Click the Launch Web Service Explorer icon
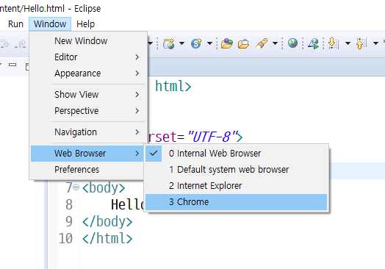The width and height of the screenshot is (385, 269). coord(313,43)
